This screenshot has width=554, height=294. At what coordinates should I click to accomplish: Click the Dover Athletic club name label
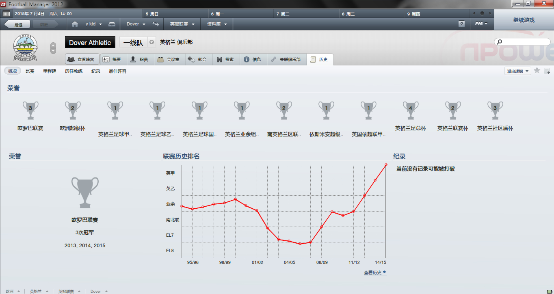point(90,43)
